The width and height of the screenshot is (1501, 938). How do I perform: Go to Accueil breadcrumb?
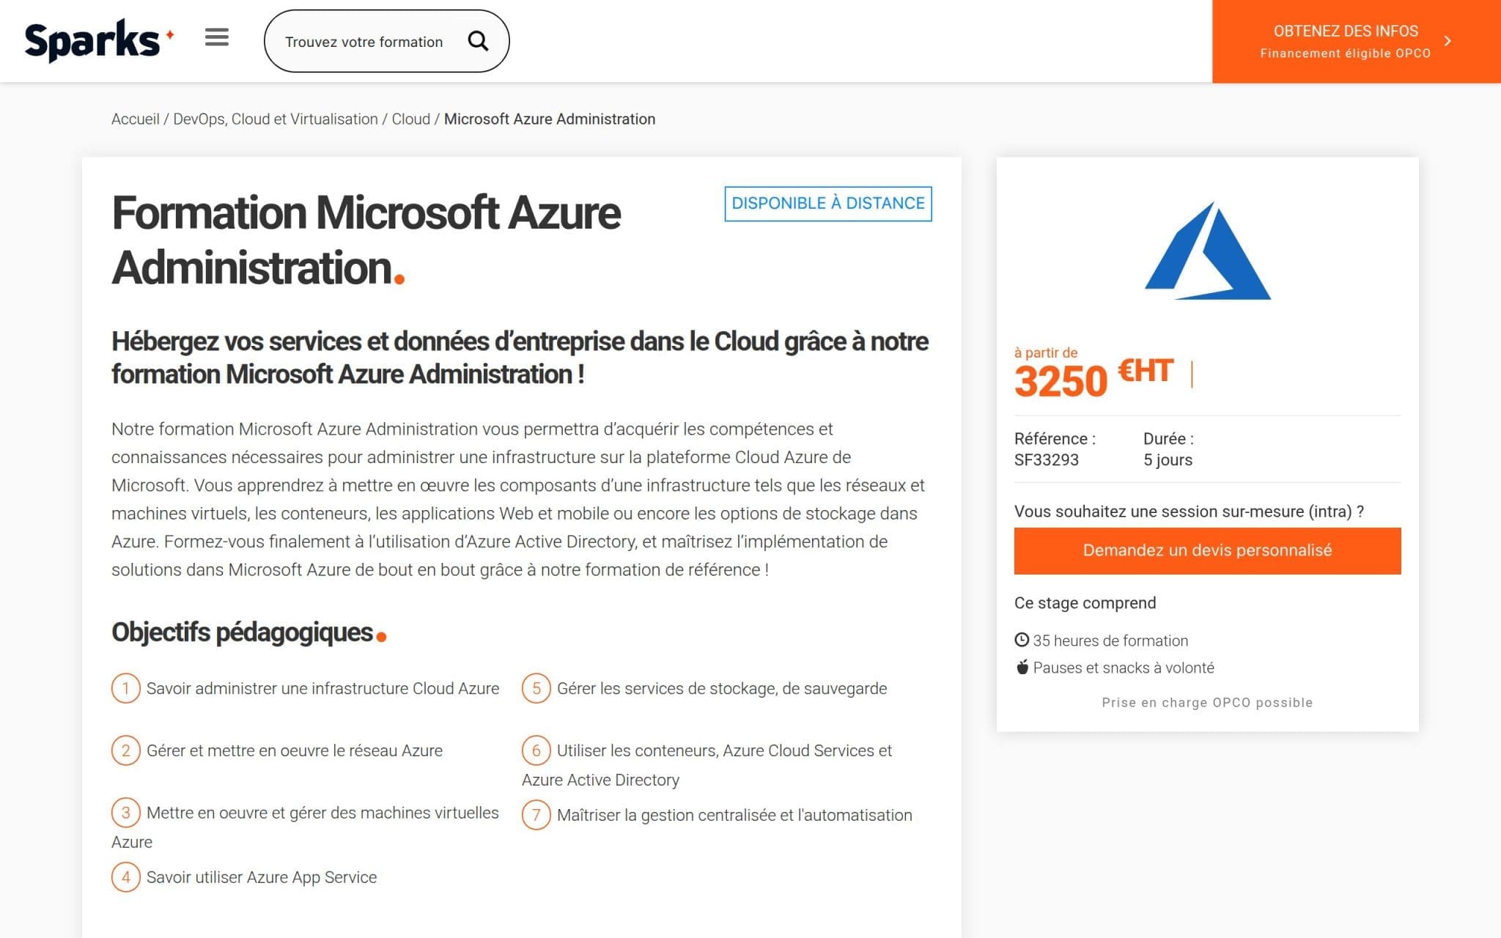pyautogui.click(x=136, y=119)
